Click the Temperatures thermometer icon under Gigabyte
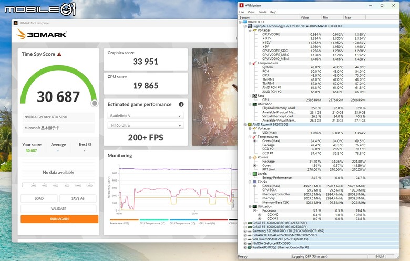The width and height of the screenshot is (410, 261). coord(254,63)
